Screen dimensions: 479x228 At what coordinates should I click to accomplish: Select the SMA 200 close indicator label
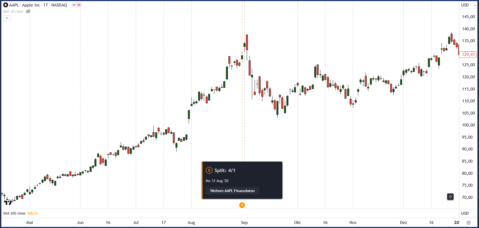(x=14, y=213)
